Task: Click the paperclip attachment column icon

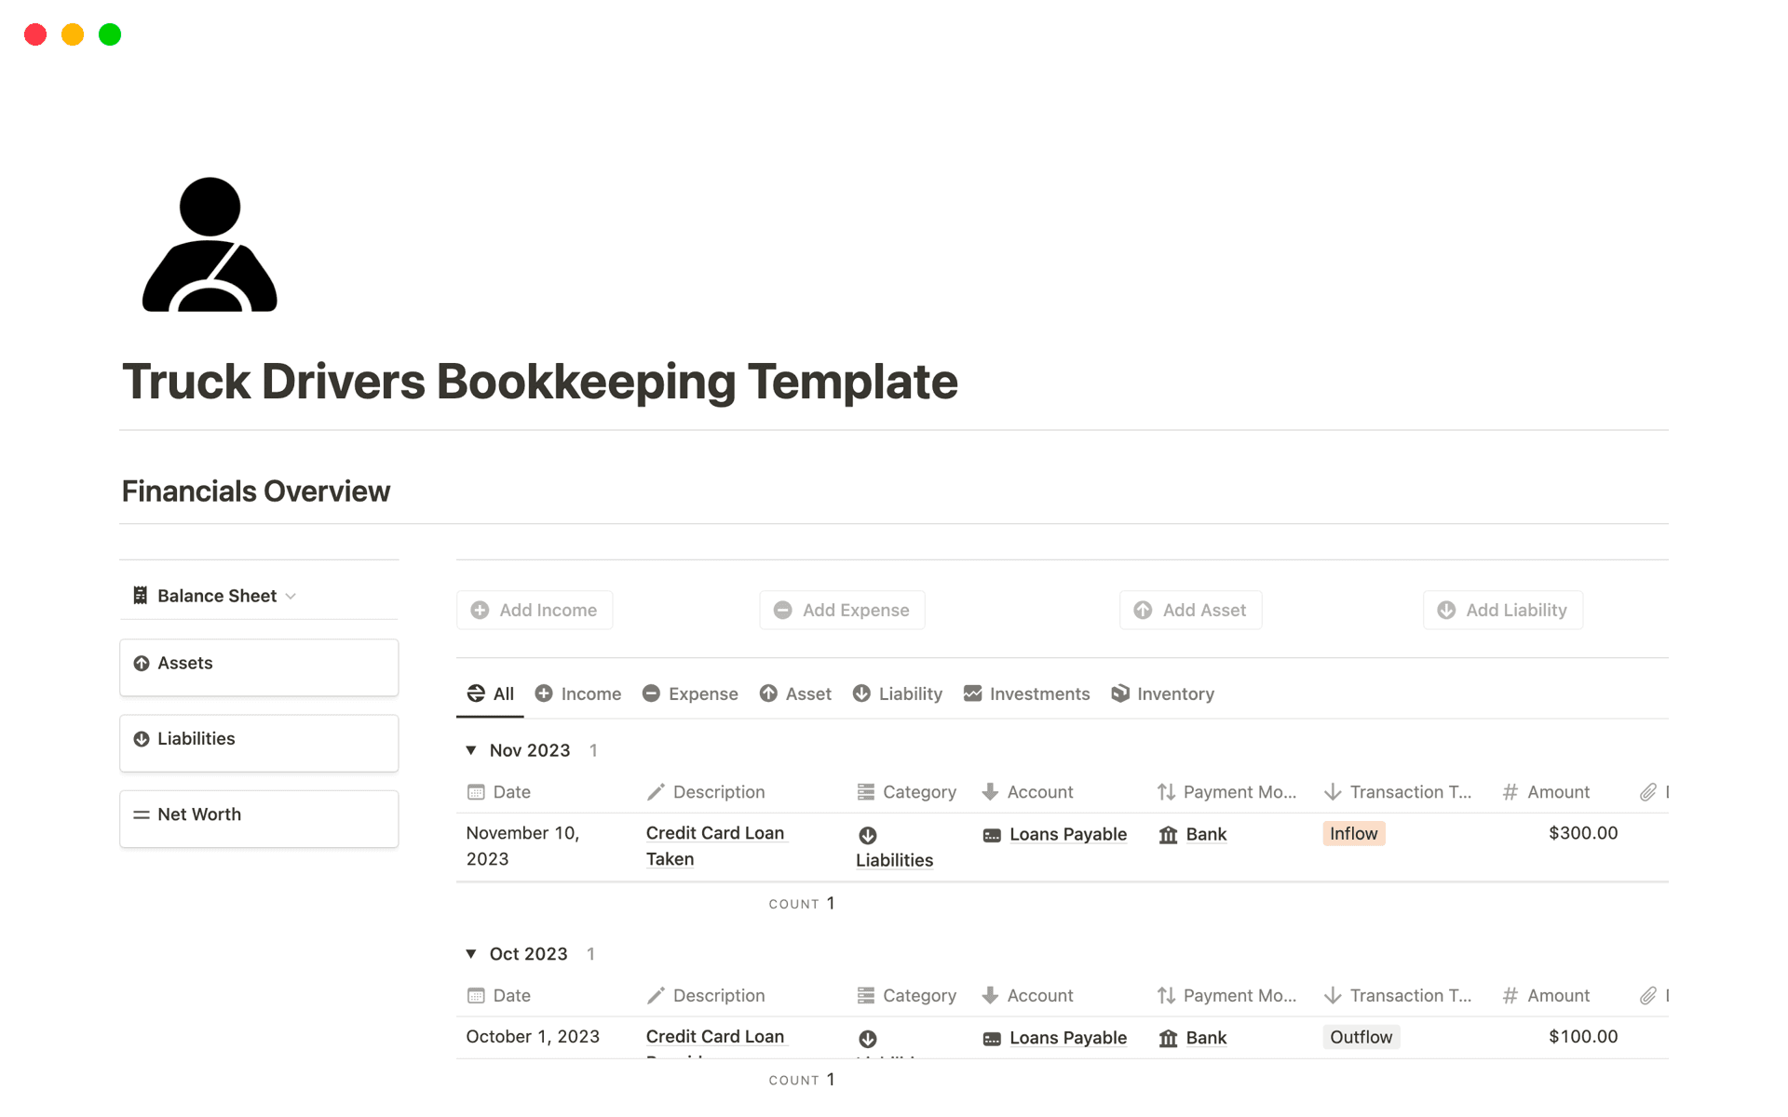Action: [1646, 791]
